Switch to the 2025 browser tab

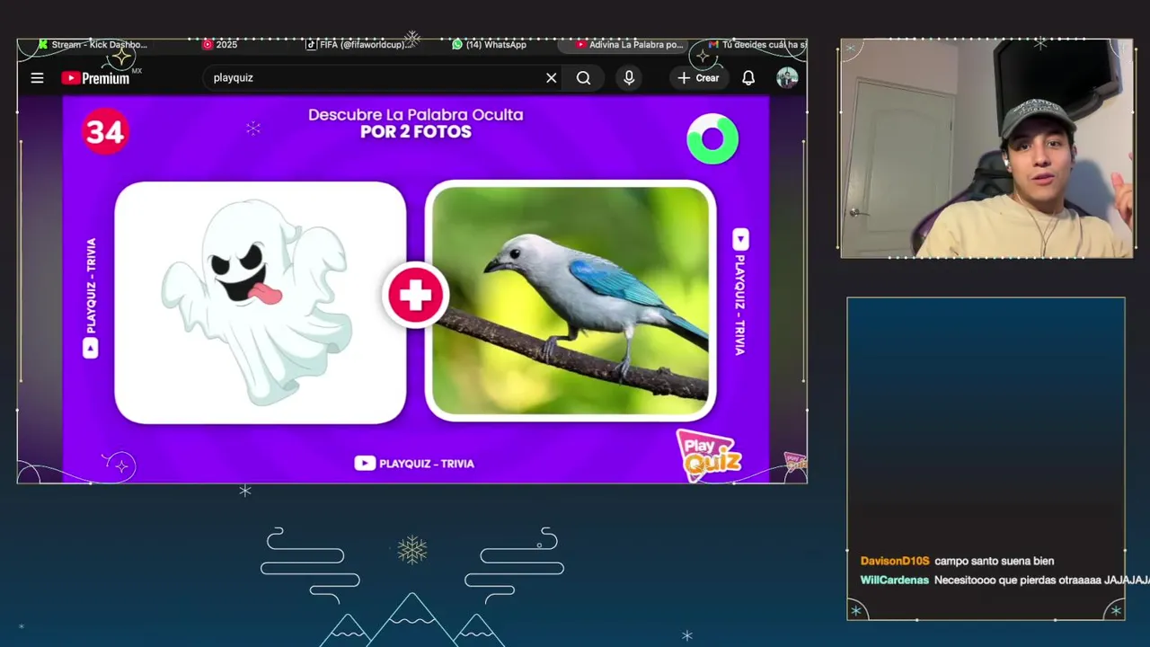pyautogui.click(x=221, y=45)
